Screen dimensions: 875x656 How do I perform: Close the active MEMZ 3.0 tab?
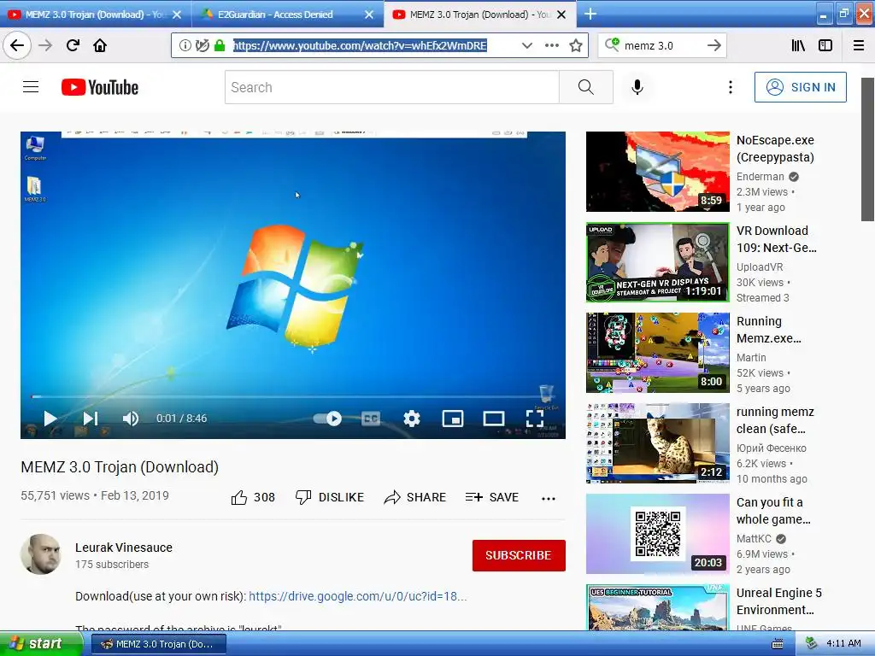[562, 15]
